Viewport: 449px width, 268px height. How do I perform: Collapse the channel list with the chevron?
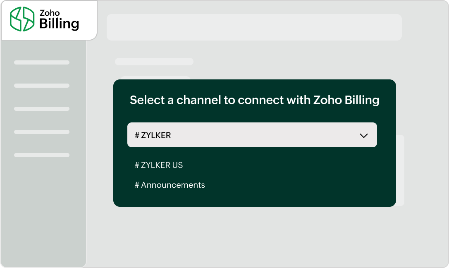[363, 135]
